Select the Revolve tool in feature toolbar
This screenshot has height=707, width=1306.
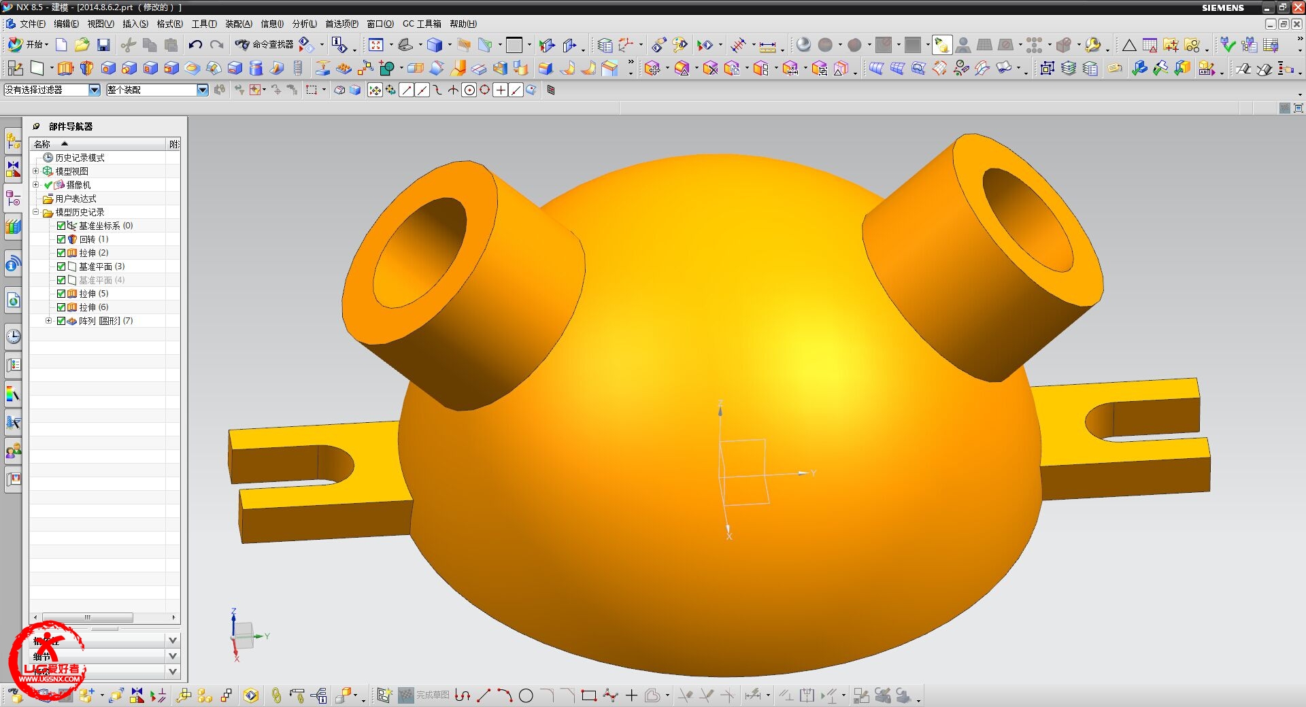86,68
